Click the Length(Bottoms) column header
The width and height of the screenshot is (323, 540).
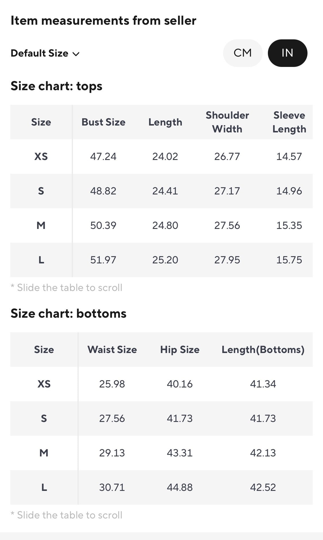[x=263, y=350]
